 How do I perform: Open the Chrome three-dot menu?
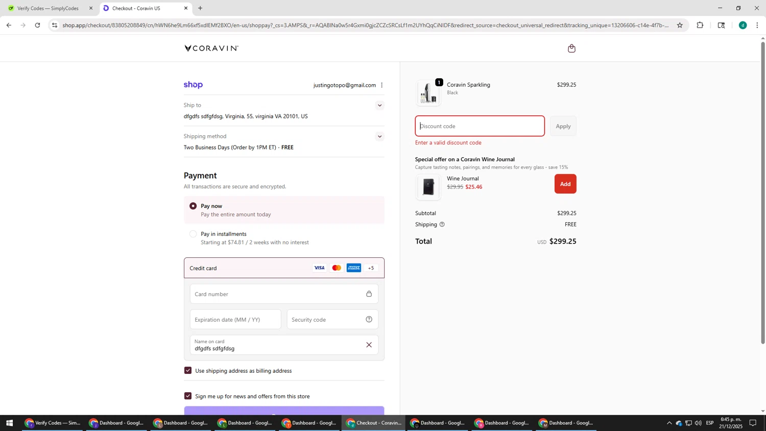point(757,25)
